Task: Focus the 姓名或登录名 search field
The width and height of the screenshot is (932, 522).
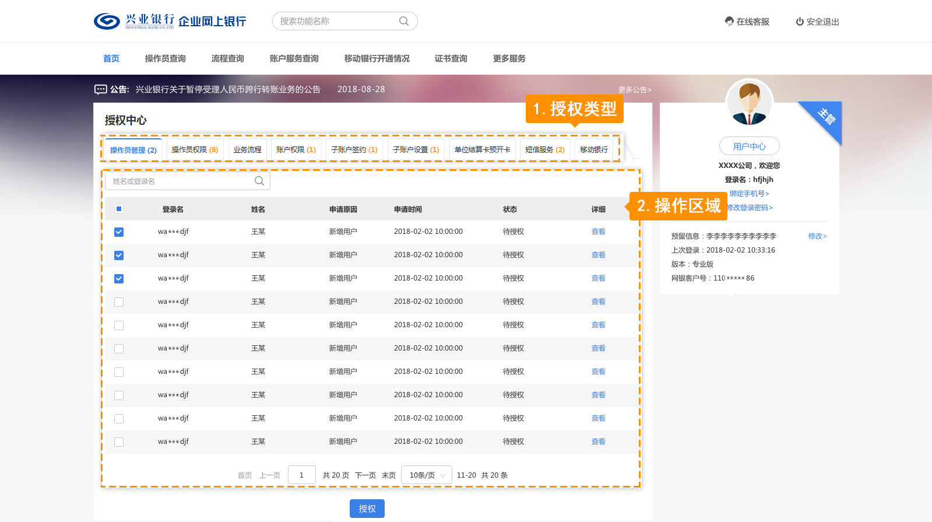Action: tap(188, 181)
